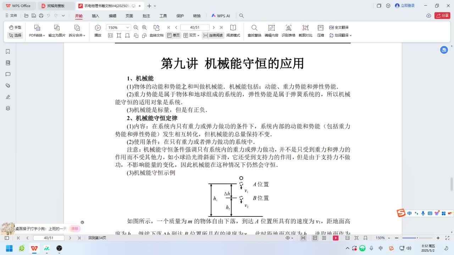Click the save icon in quick access bar
This screenshot has height=255, width=454.
click(x=34, y=16)
